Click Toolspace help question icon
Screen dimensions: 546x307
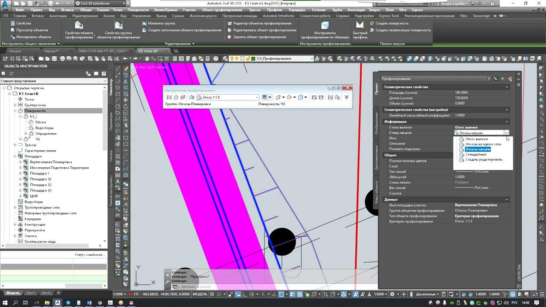(104, 74)
